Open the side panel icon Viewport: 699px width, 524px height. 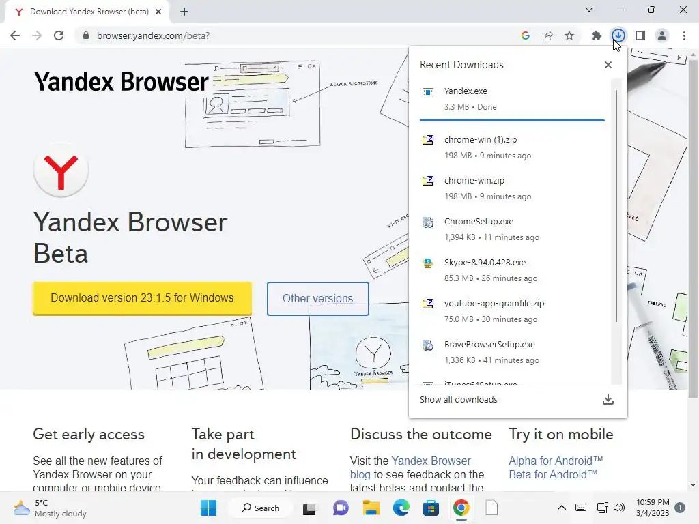tap(640, 35)
